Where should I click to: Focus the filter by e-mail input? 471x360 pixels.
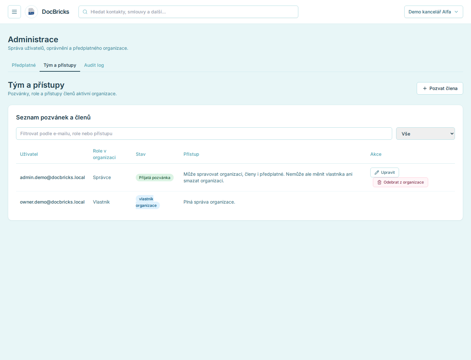204,134
